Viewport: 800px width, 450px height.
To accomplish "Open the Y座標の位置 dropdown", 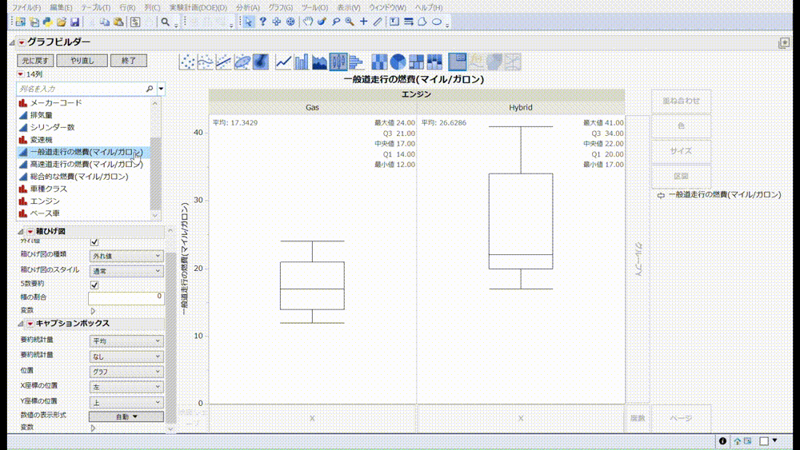I will 126,402.
